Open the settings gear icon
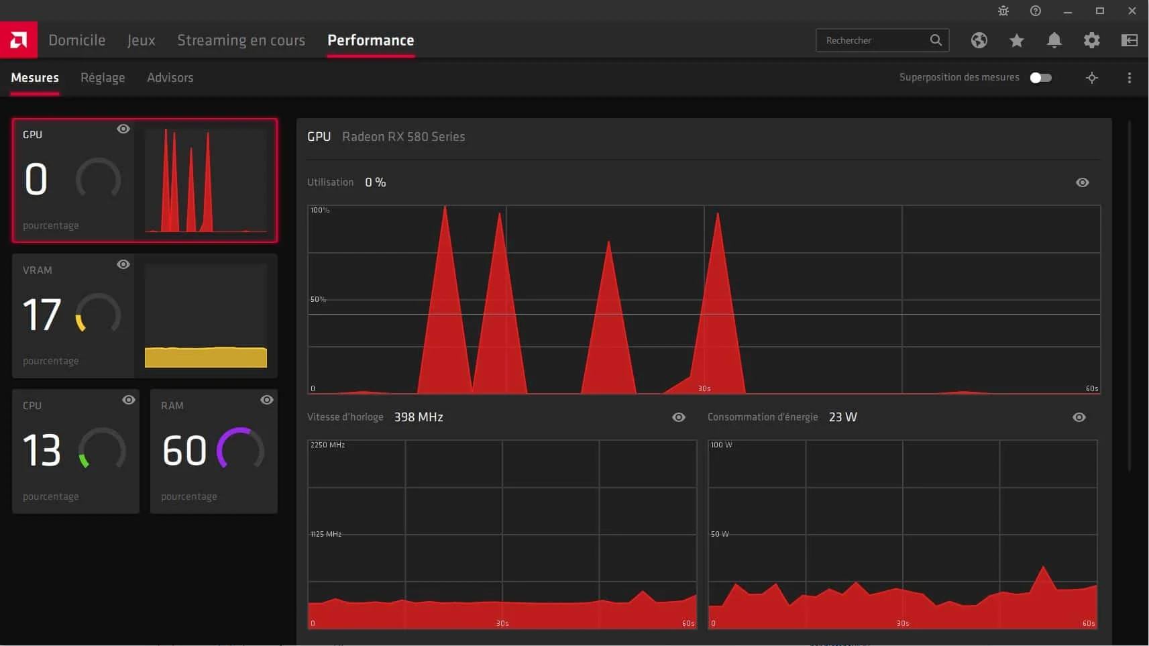Screen dimensions: 1149x646 pos(1092,40)
